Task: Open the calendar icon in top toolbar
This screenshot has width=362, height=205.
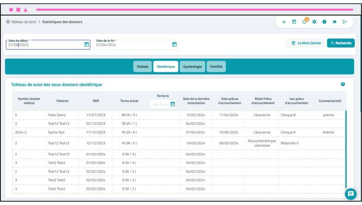Action: tap(294, 22)
